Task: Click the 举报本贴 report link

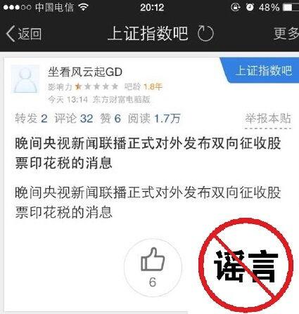Action: 268,119
